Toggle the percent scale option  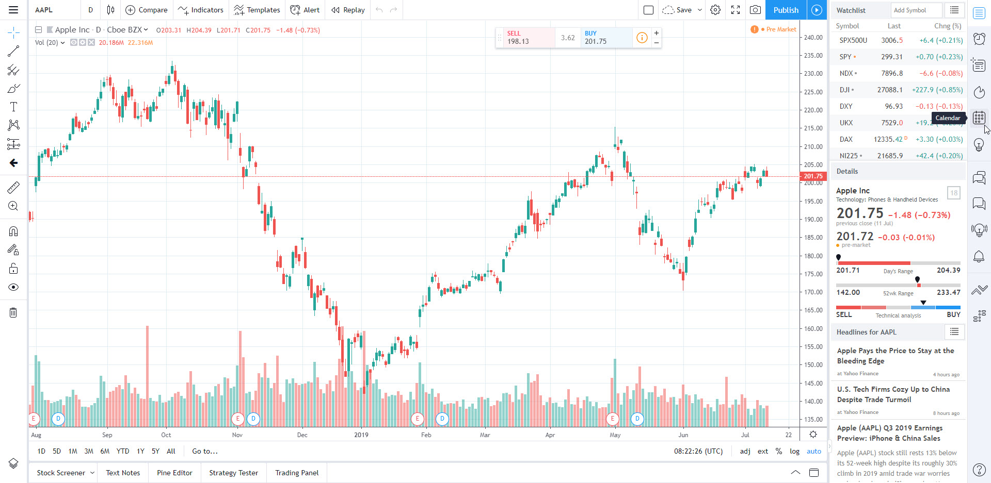click(x=779, y=451)
